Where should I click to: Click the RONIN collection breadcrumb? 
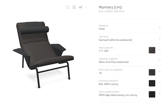(x=108, y=11)
